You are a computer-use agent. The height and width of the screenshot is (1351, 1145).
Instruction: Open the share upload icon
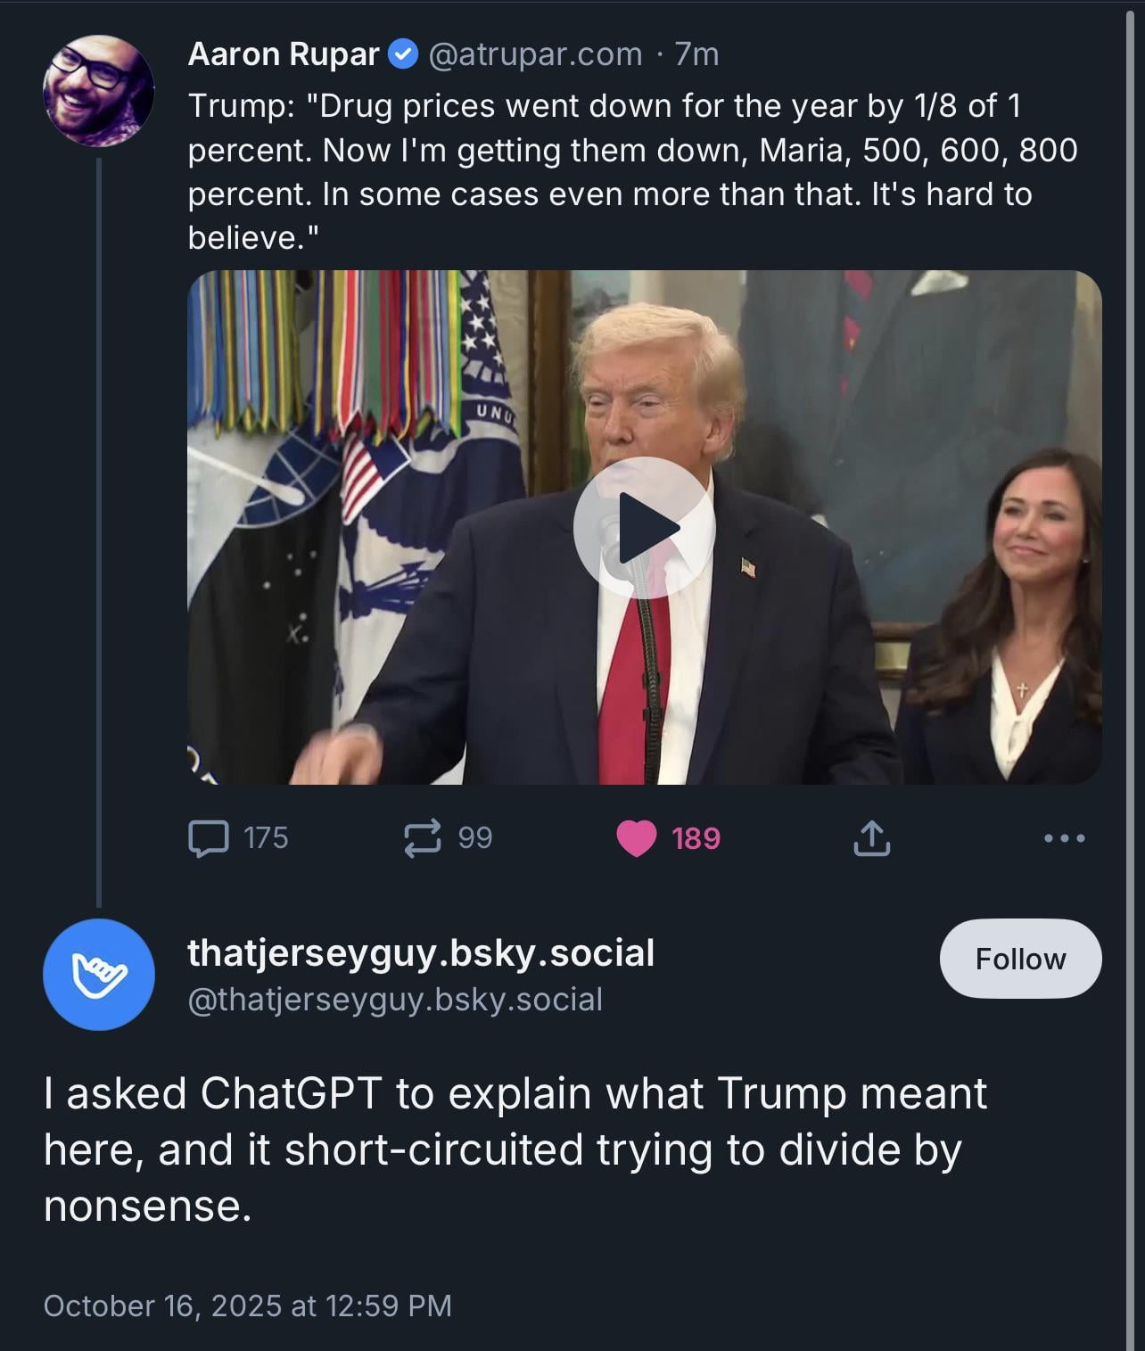click(871, 838)
